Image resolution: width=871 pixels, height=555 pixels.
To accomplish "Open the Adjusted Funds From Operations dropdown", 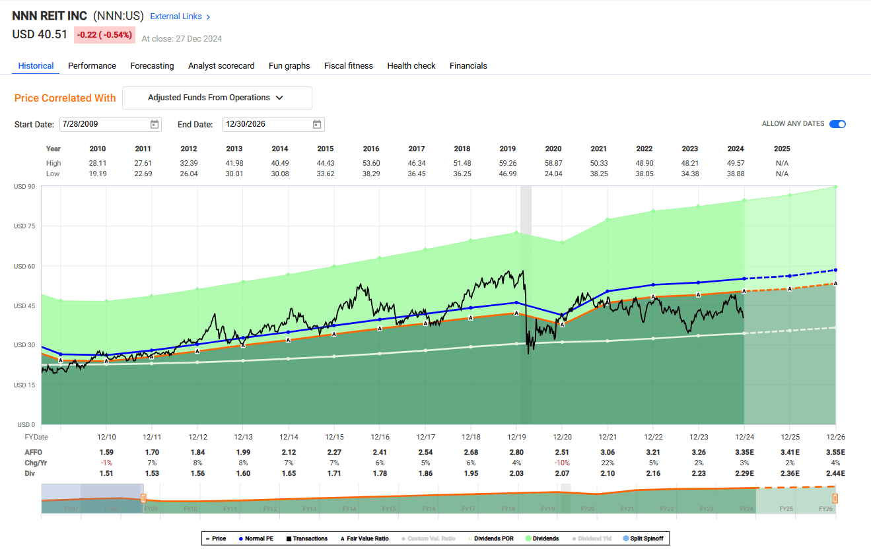I will (x=217, y=98).
